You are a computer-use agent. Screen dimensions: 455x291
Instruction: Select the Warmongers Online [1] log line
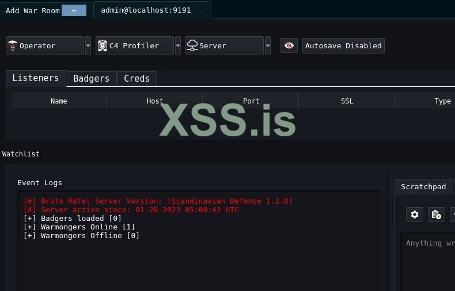point(79,227)
